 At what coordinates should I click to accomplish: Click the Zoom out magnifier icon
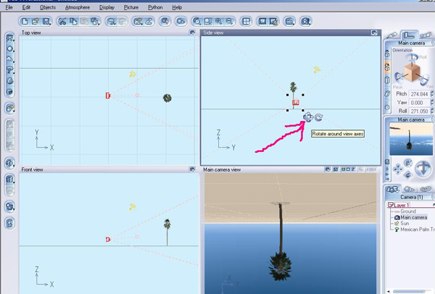[229, 21]
